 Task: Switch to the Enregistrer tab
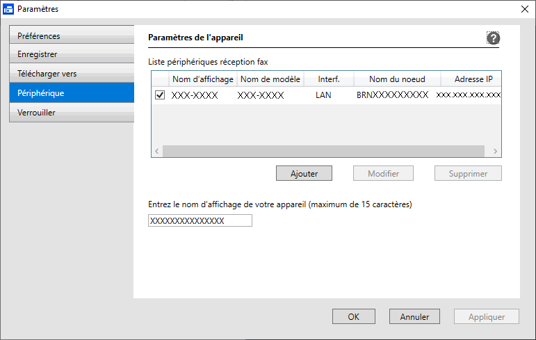click(72, 54)
